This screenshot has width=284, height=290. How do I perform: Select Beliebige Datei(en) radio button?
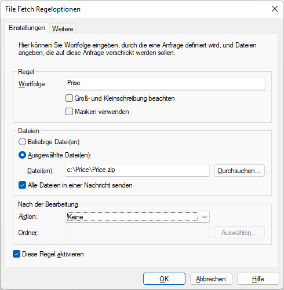tap(22, 142)
